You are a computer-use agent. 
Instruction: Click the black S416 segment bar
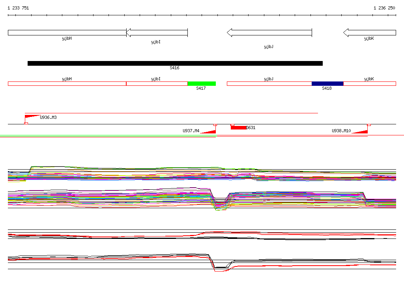click(175, 63)
